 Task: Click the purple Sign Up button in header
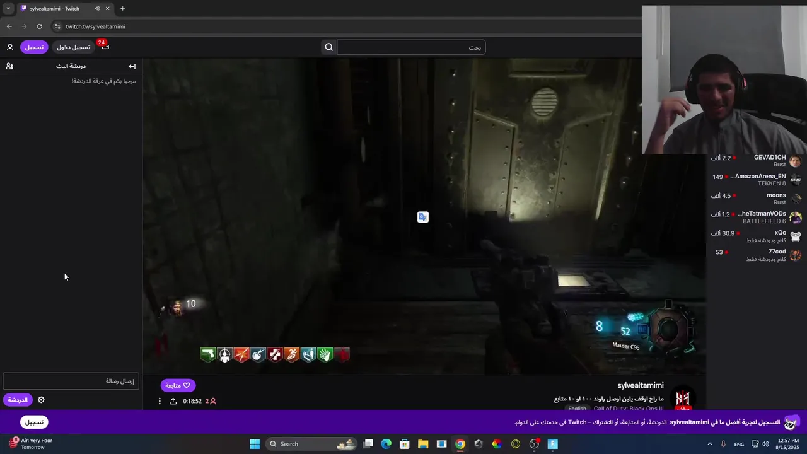click(34, 47)
